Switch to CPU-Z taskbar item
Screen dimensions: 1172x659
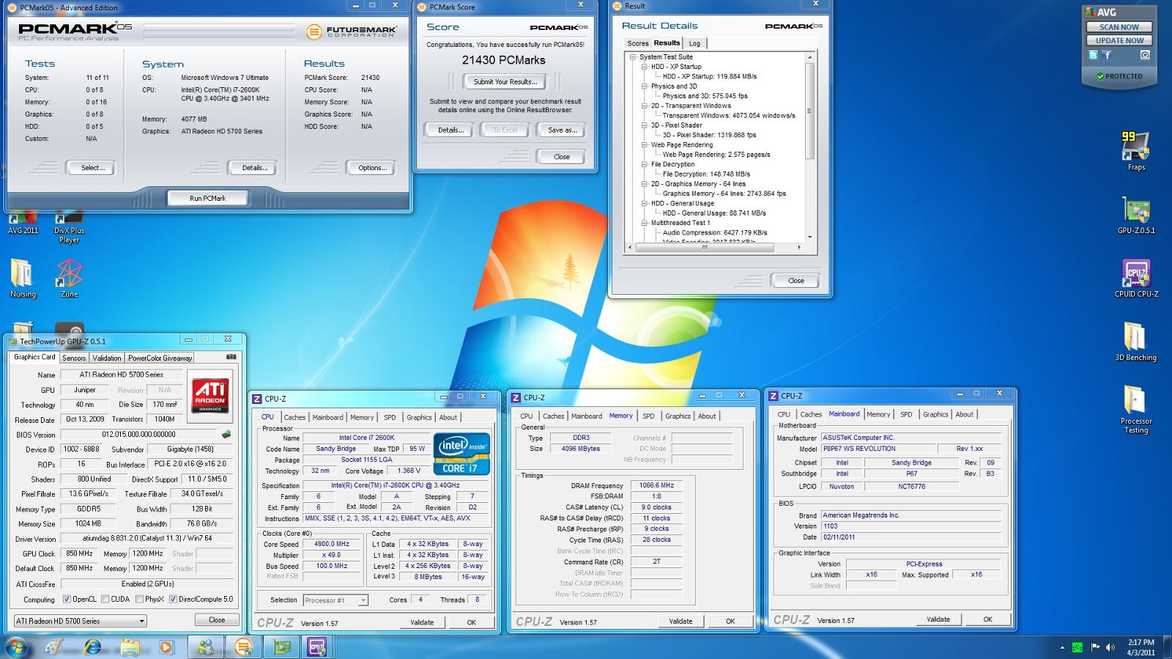[x=317, y=647]
